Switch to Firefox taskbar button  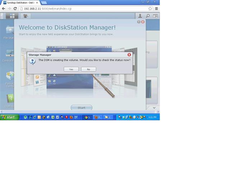click(98, 117)
